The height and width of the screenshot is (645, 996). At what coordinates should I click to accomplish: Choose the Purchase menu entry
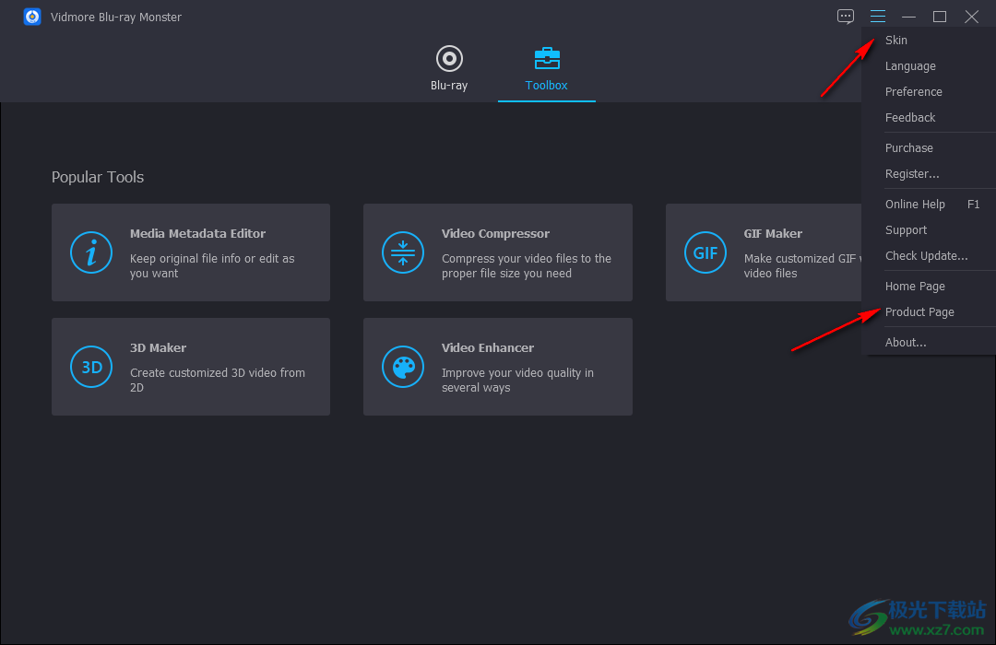tap(908, 148)
